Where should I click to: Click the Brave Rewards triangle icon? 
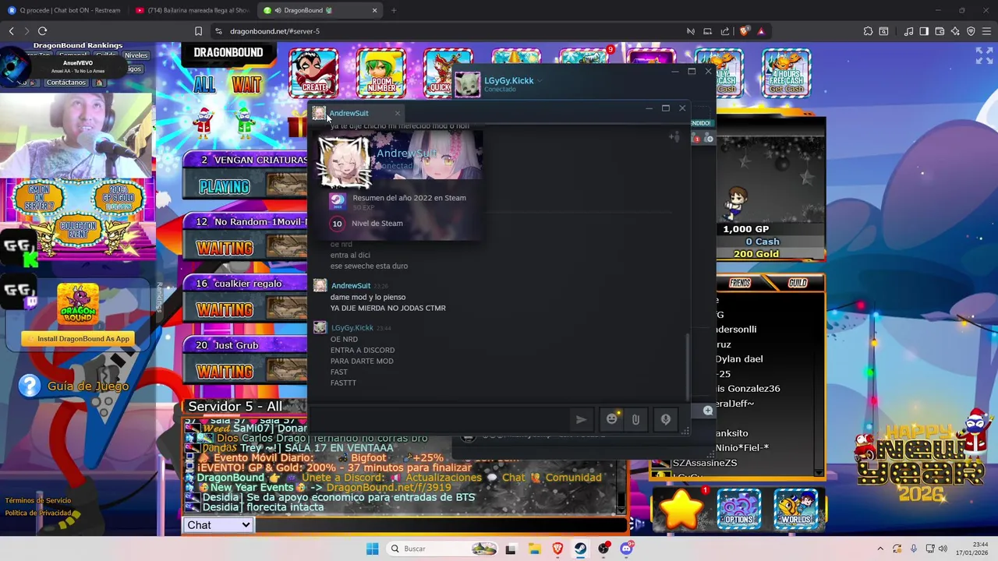point(761,31)
